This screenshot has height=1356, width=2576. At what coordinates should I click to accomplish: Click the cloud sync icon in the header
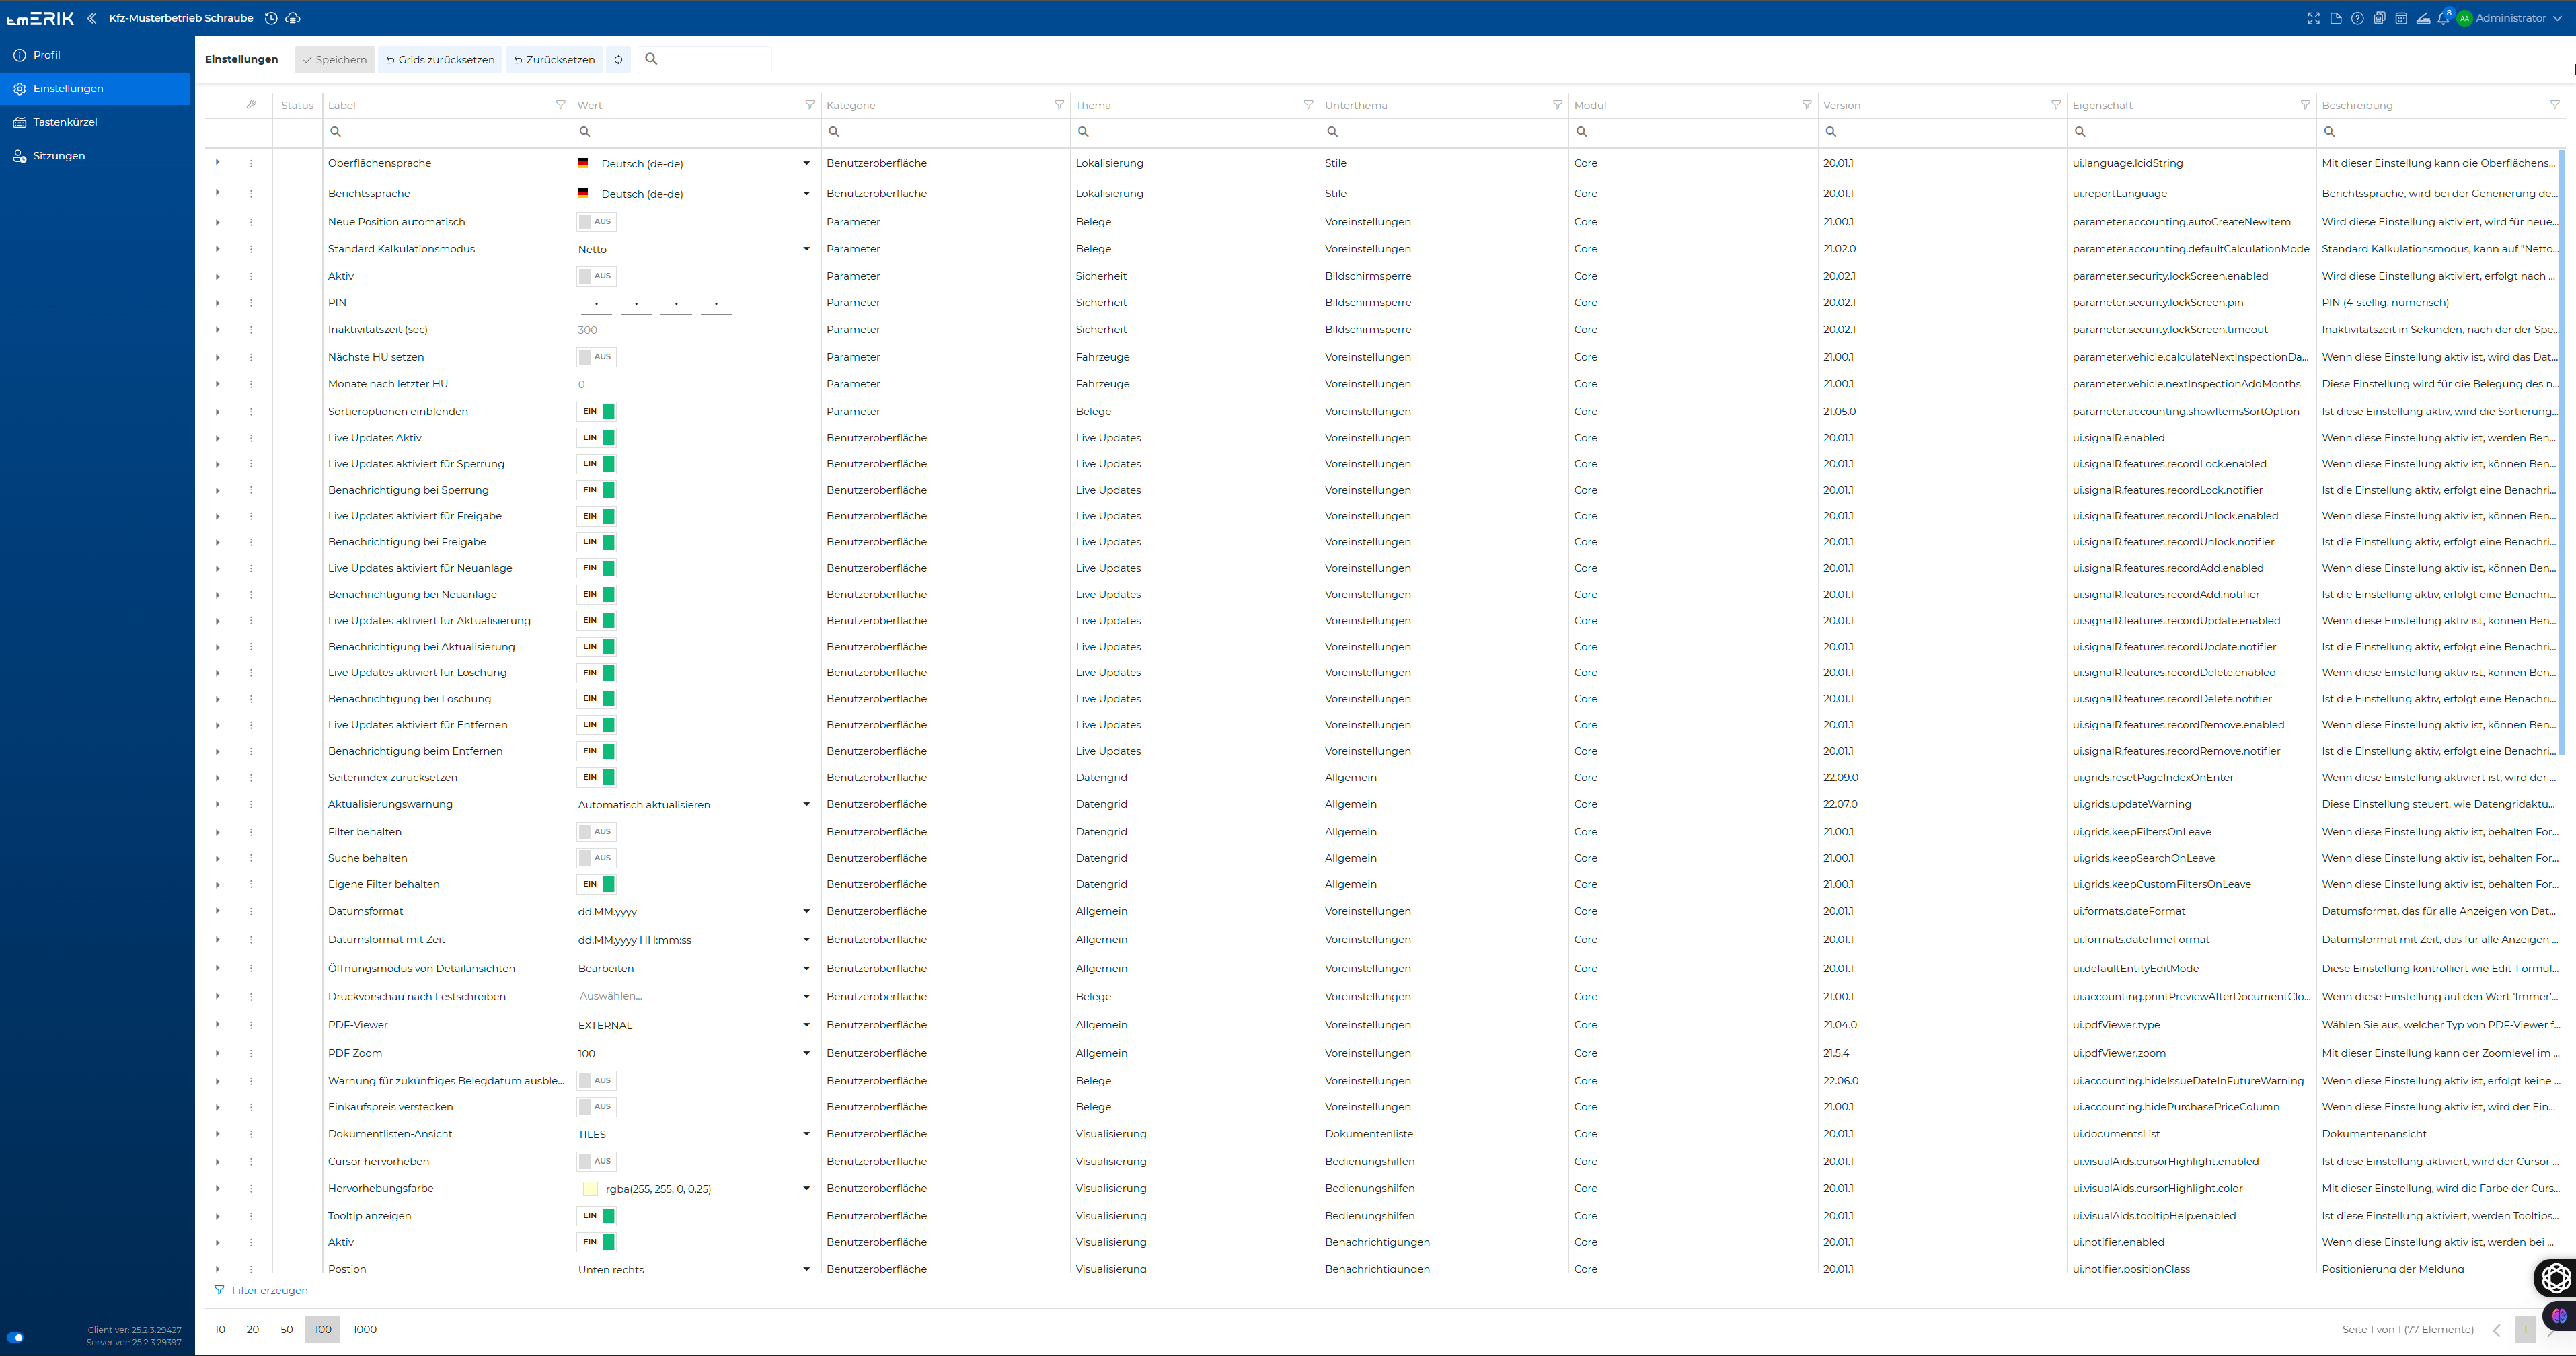[293, 18]
